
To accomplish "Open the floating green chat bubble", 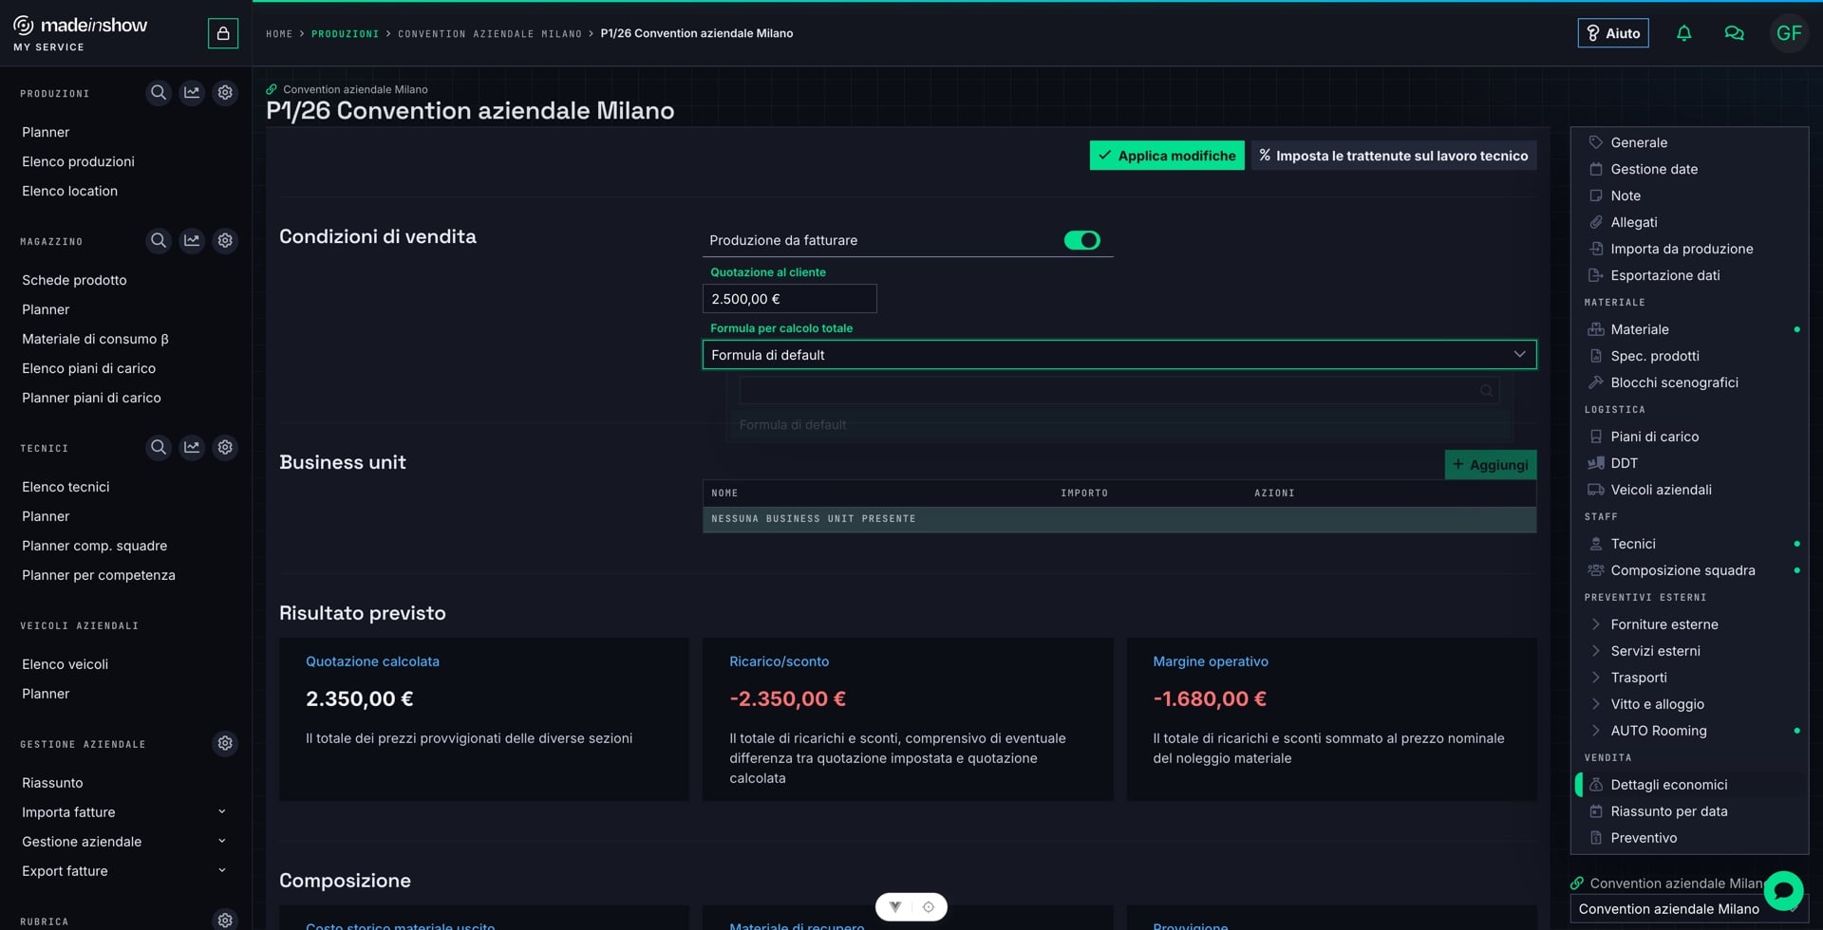I will click(1783, 890).
